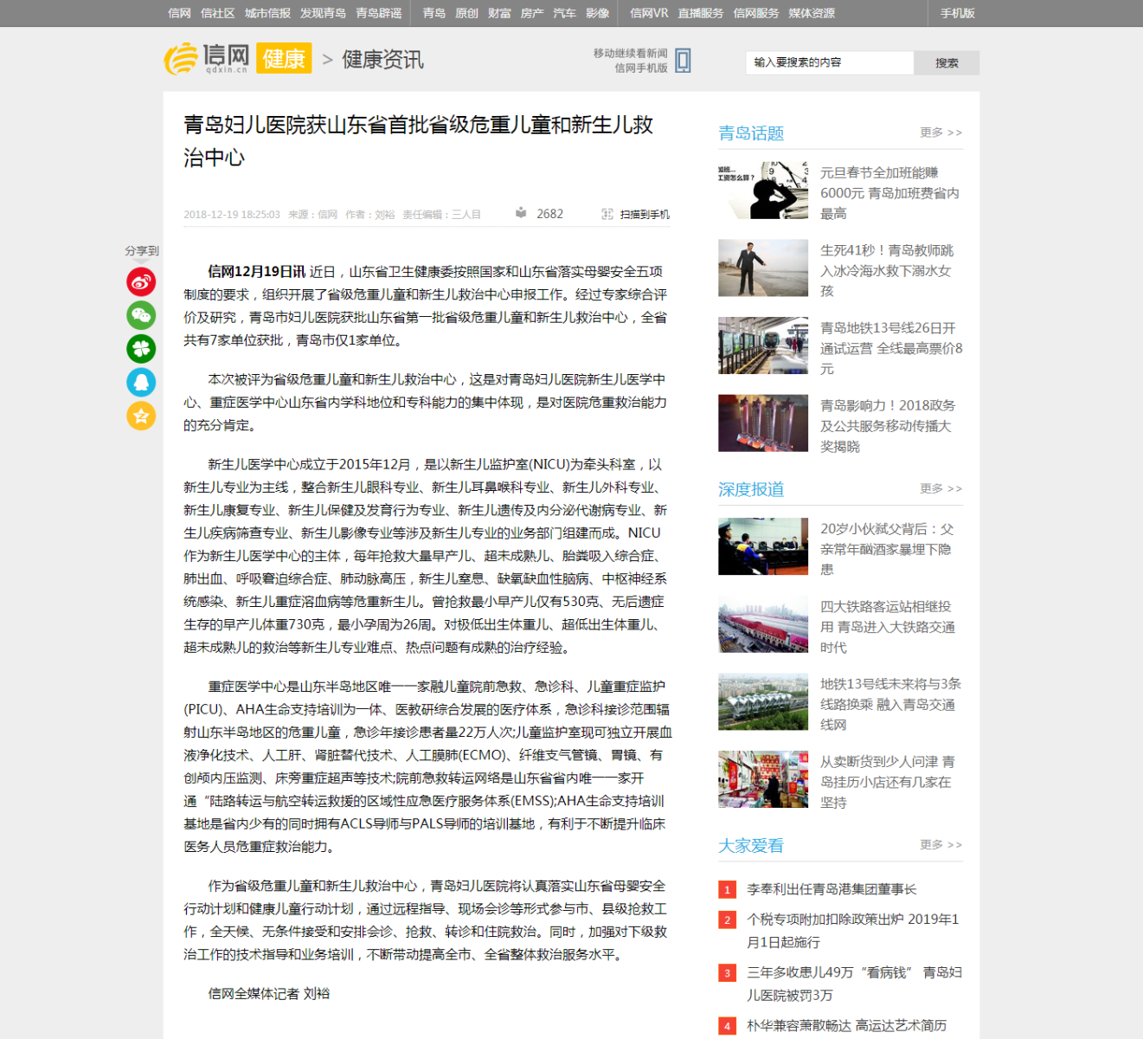Click the green clover share icon
This screenshot has height=1039, width=1143.
coord(141,349)
